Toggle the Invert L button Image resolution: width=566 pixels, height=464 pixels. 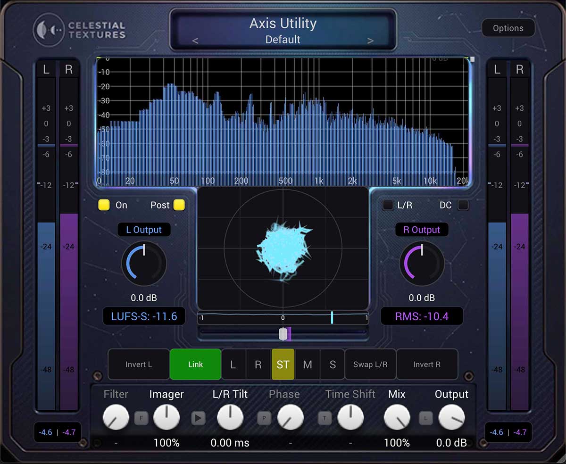tap(139, 364)
